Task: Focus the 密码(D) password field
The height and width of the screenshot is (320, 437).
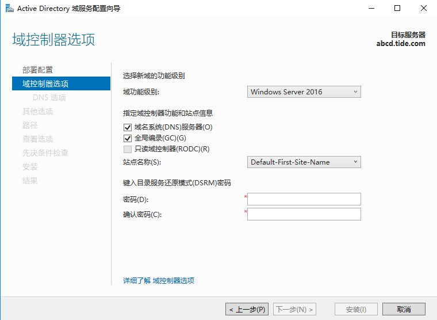Action: pyautogui.click(x=304, y=199)
